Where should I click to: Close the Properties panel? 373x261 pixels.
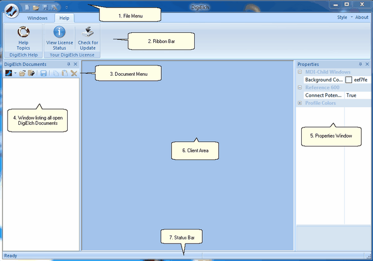point(367,64)
